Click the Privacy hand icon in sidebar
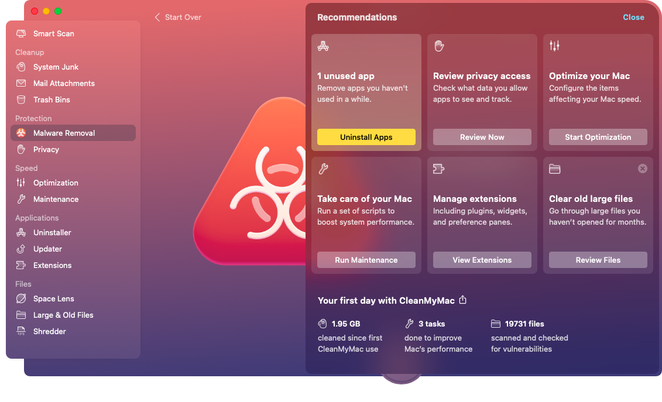Image resolution: width=662 pixels, height=402 pixels. coord(20,149)
